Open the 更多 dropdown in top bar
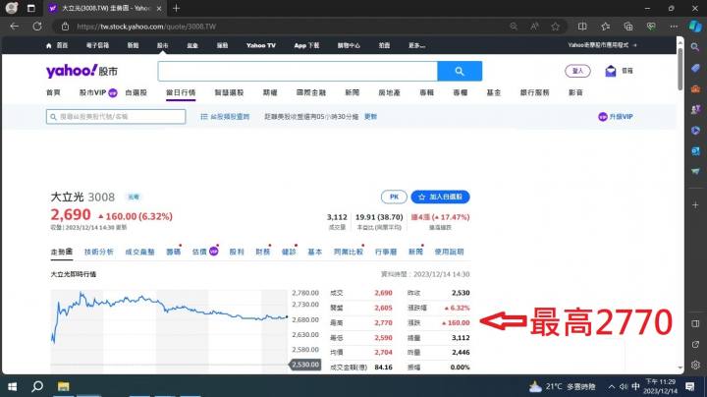This screenshot has height=397, width=707. click(x=417, y=44)
